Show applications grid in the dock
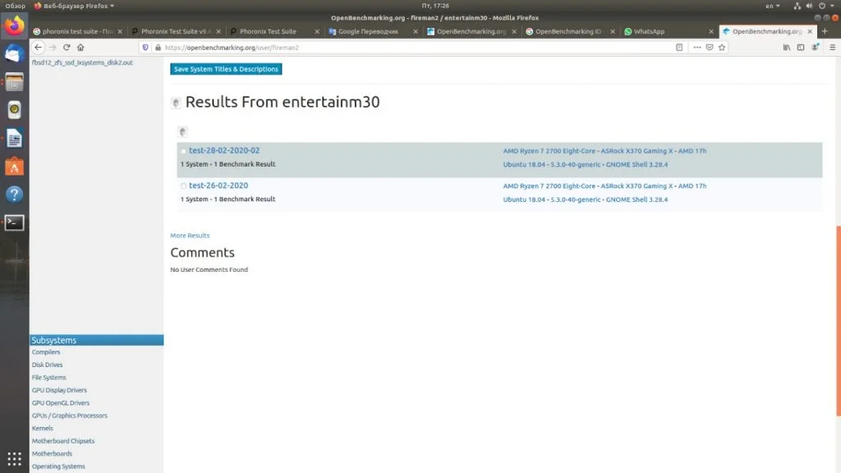 15,458
